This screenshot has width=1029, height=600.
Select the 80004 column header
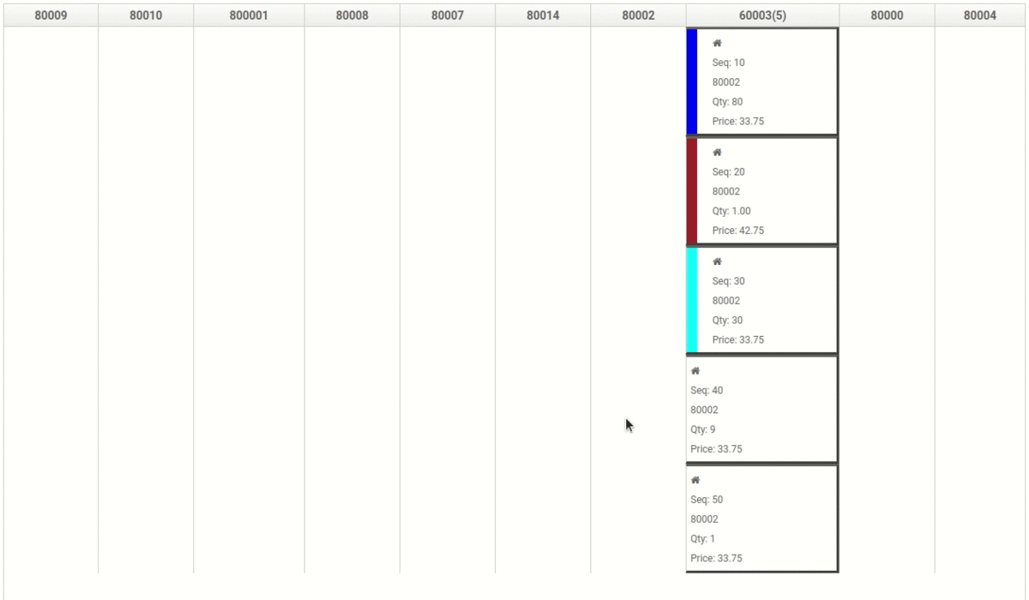tap(980, 15)
